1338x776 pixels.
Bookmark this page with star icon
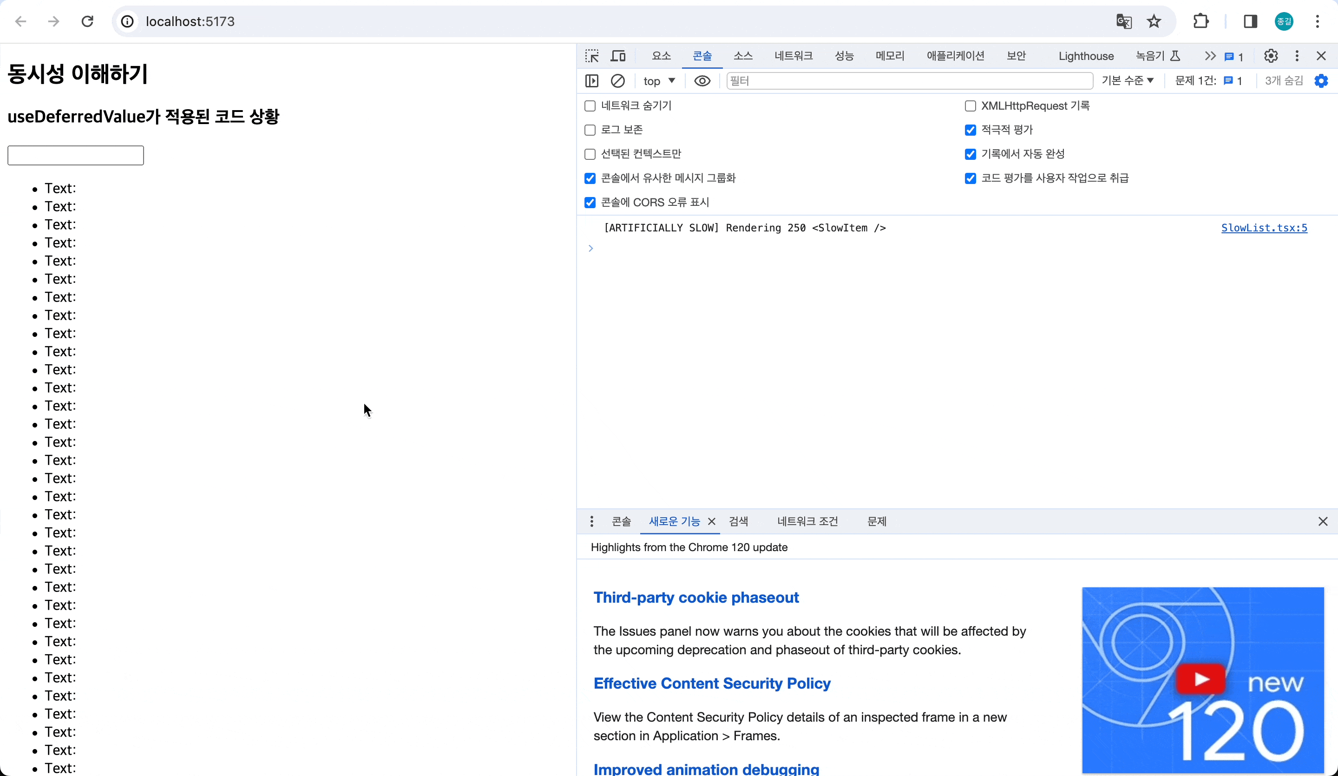[1154, 21]
